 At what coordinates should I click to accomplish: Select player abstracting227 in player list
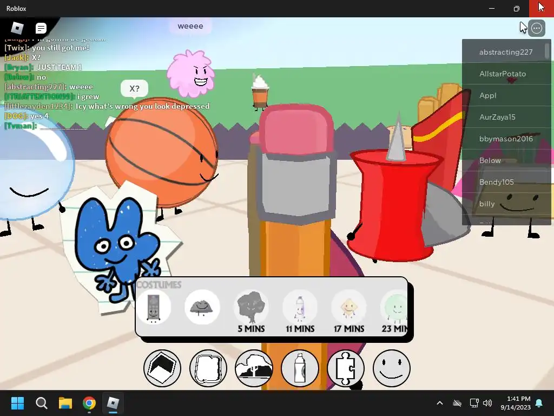click(x=506, y=52)
